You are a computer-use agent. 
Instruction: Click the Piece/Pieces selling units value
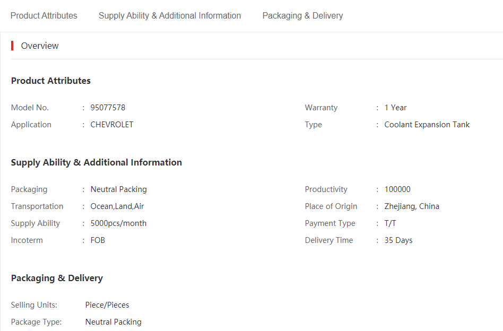(x=107, y=304)
